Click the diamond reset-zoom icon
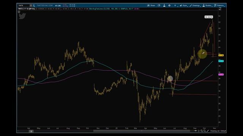243x136 pixels. coord(199,131)
